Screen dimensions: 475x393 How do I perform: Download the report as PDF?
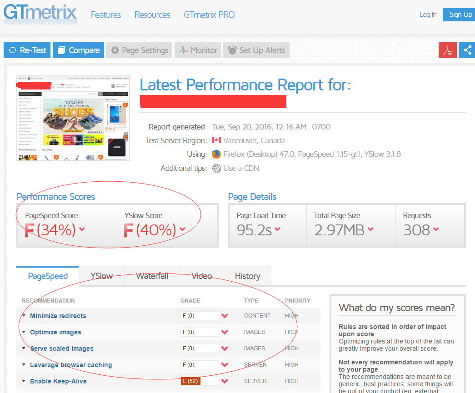pos(447,50)
